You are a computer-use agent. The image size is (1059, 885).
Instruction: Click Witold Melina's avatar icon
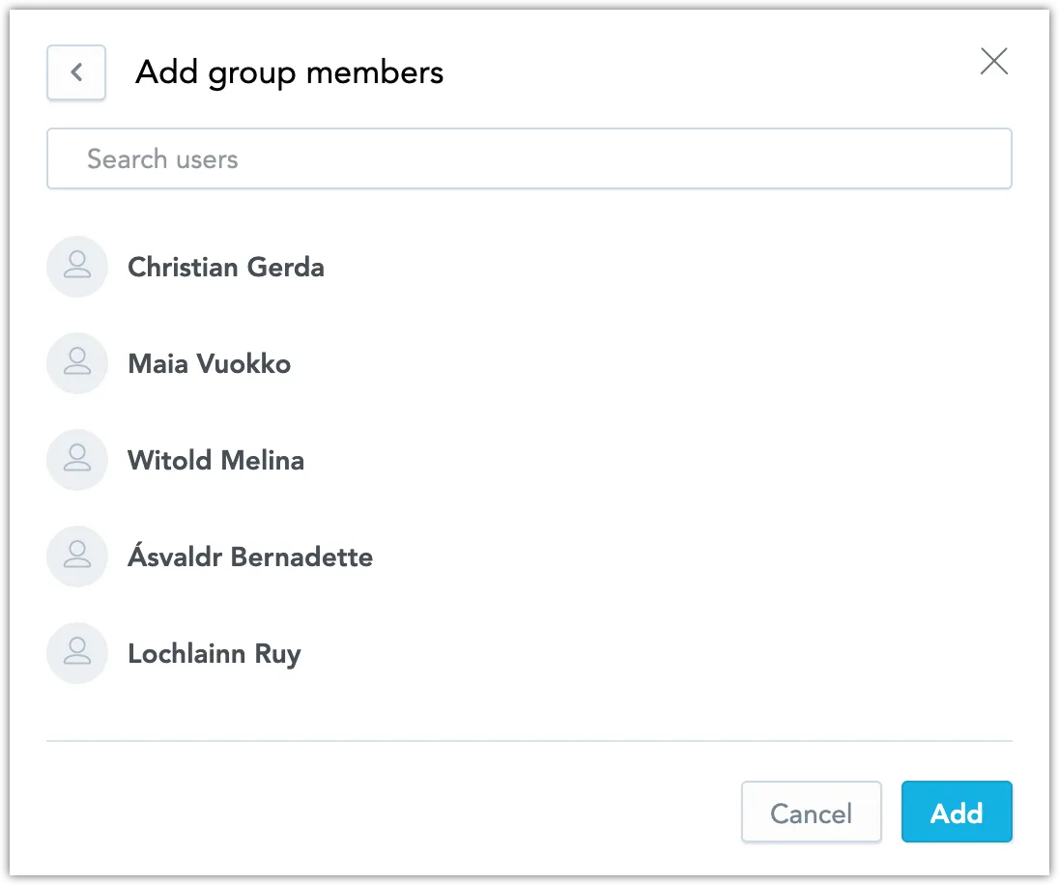tap(76, 460)
